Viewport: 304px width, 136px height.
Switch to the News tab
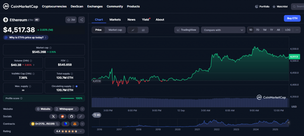[x=132, y=20]
